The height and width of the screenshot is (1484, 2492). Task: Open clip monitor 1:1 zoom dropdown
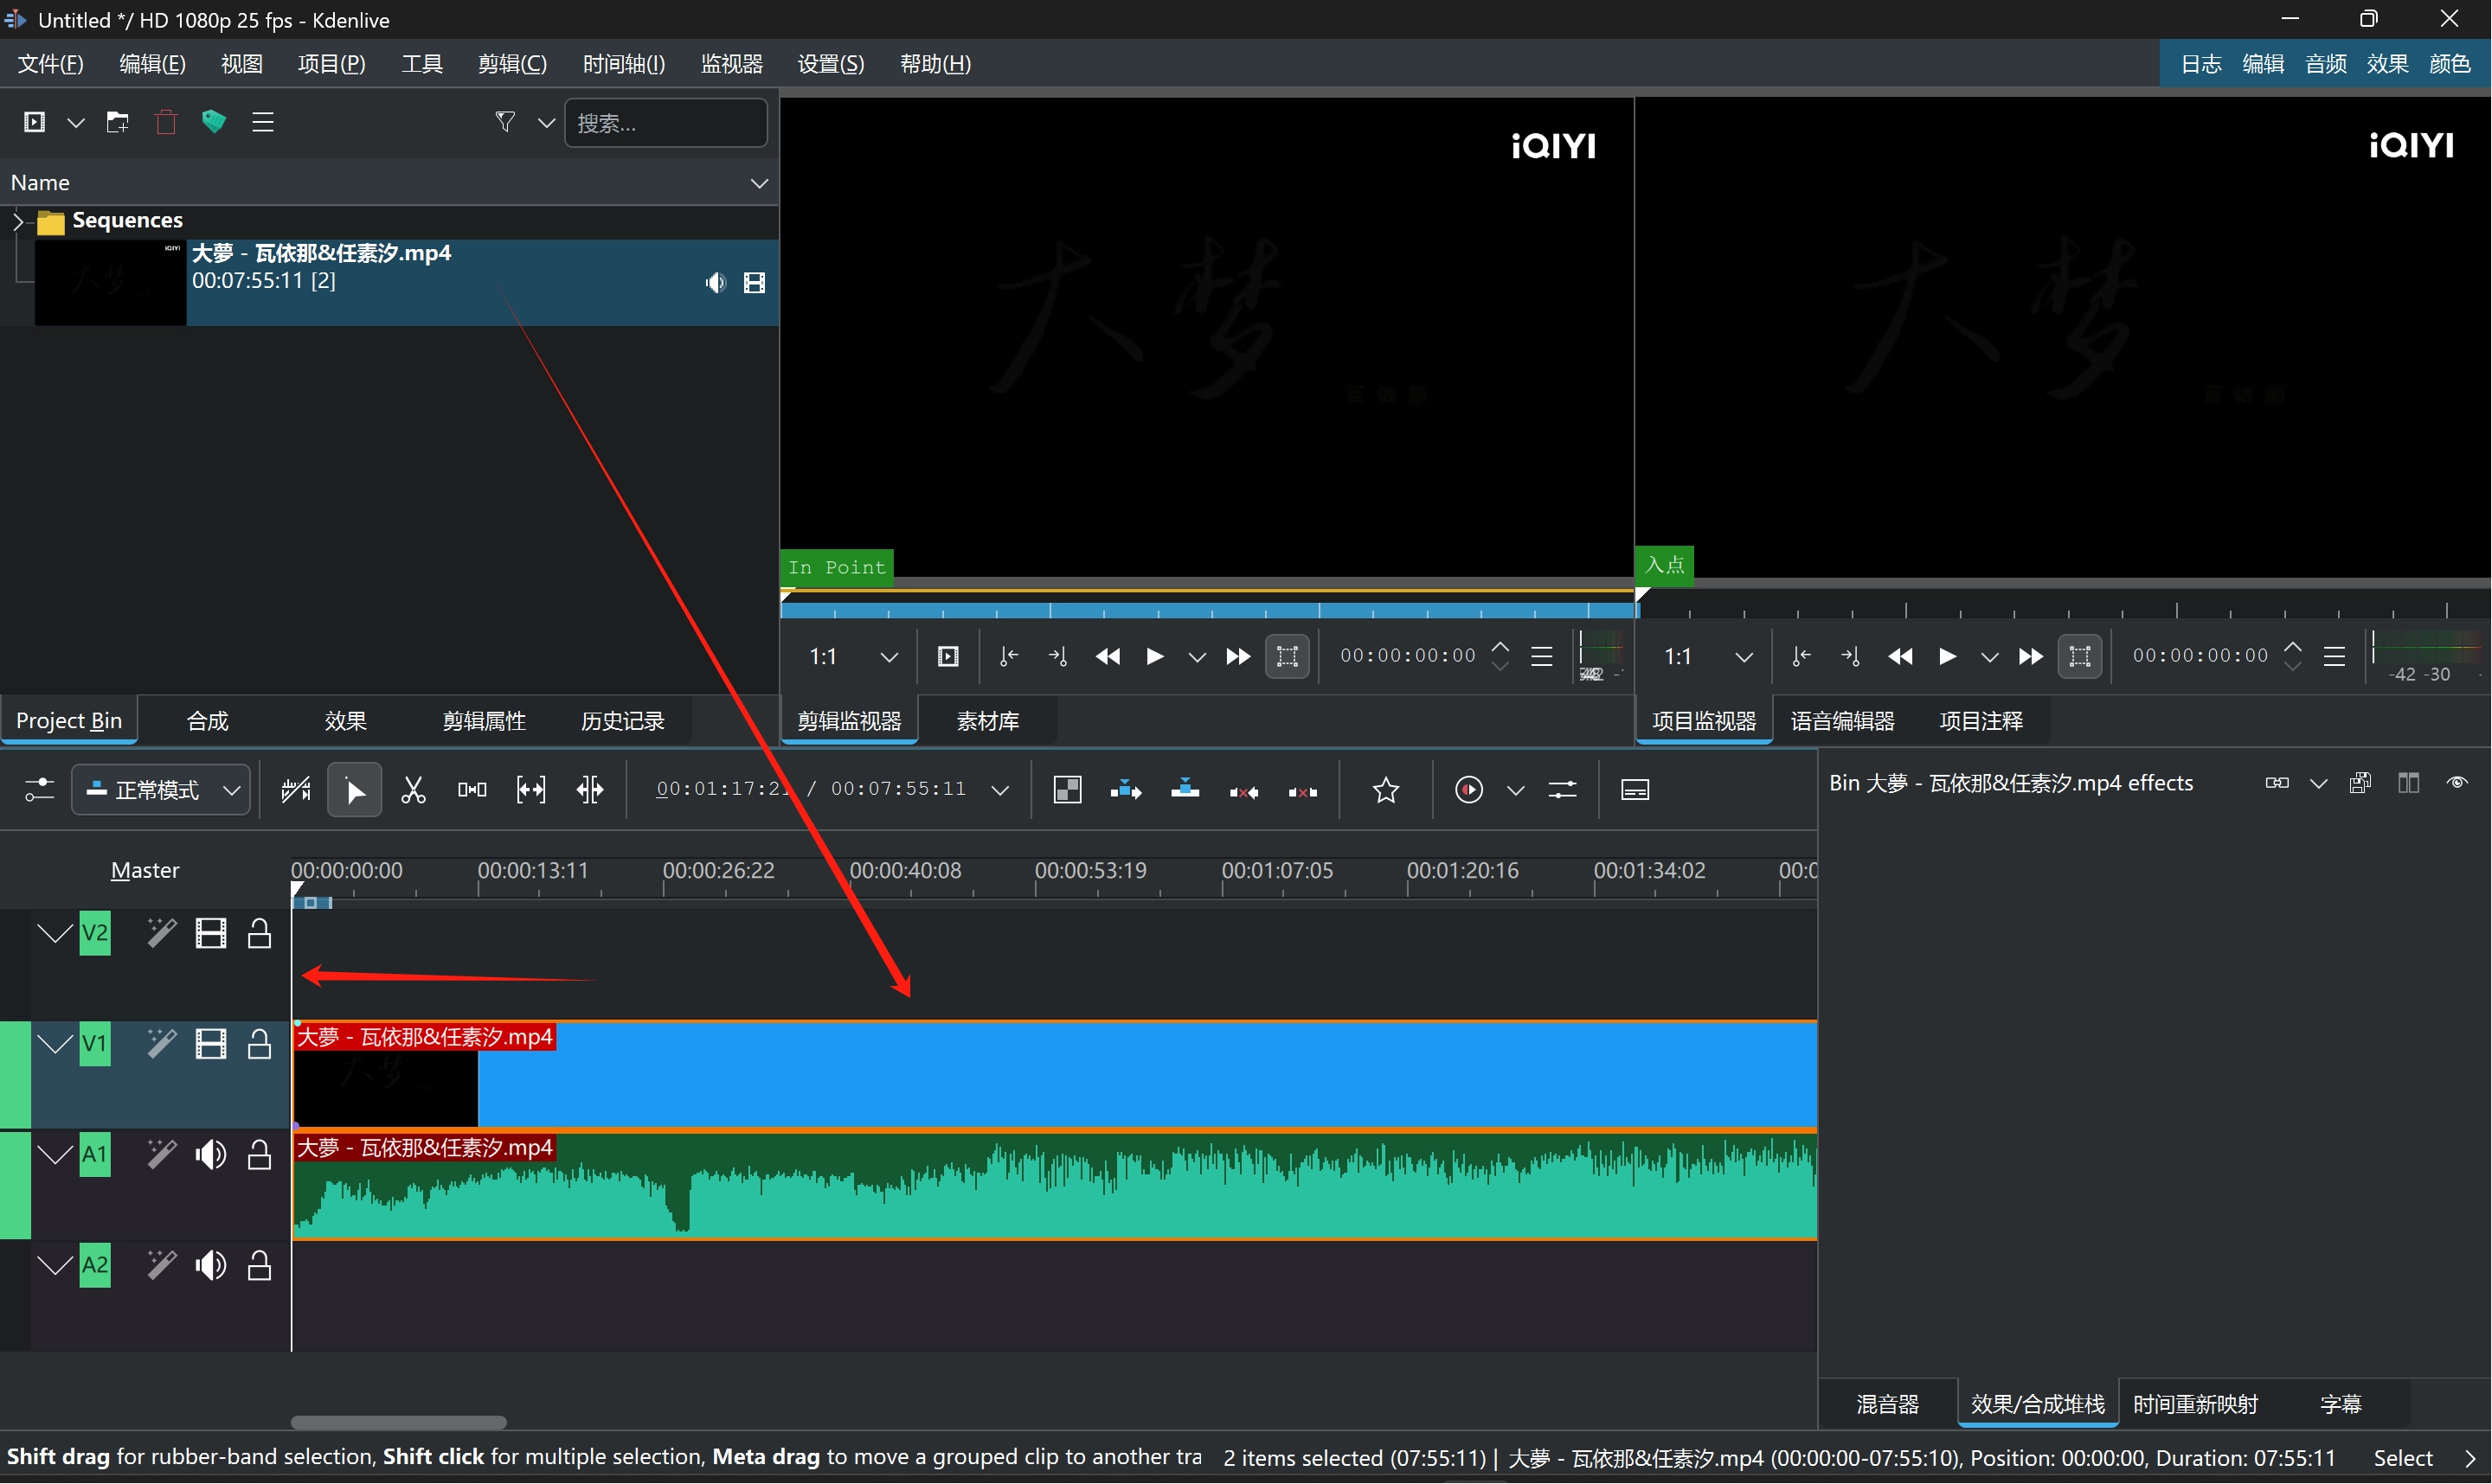852,657
